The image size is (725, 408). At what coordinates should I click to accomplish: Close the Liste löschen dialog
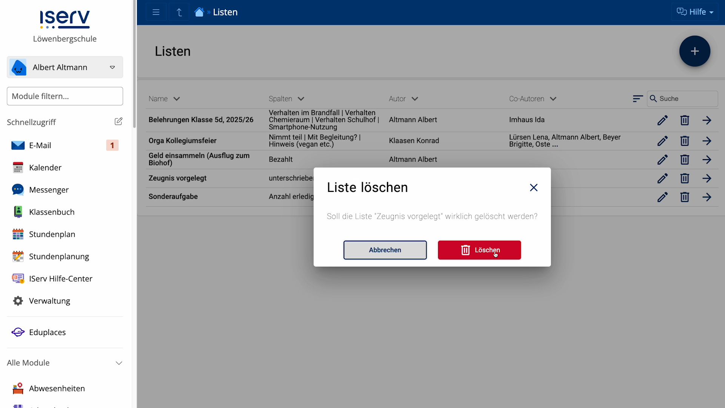[x=533, y=188]
